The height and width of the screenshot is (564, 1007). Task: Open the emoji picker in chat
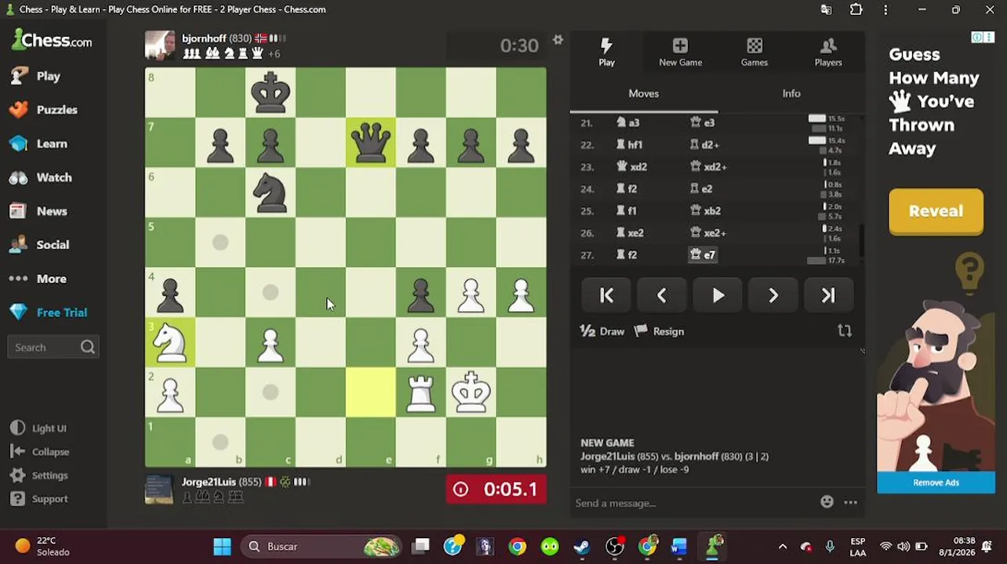click(x=827, y=502)
